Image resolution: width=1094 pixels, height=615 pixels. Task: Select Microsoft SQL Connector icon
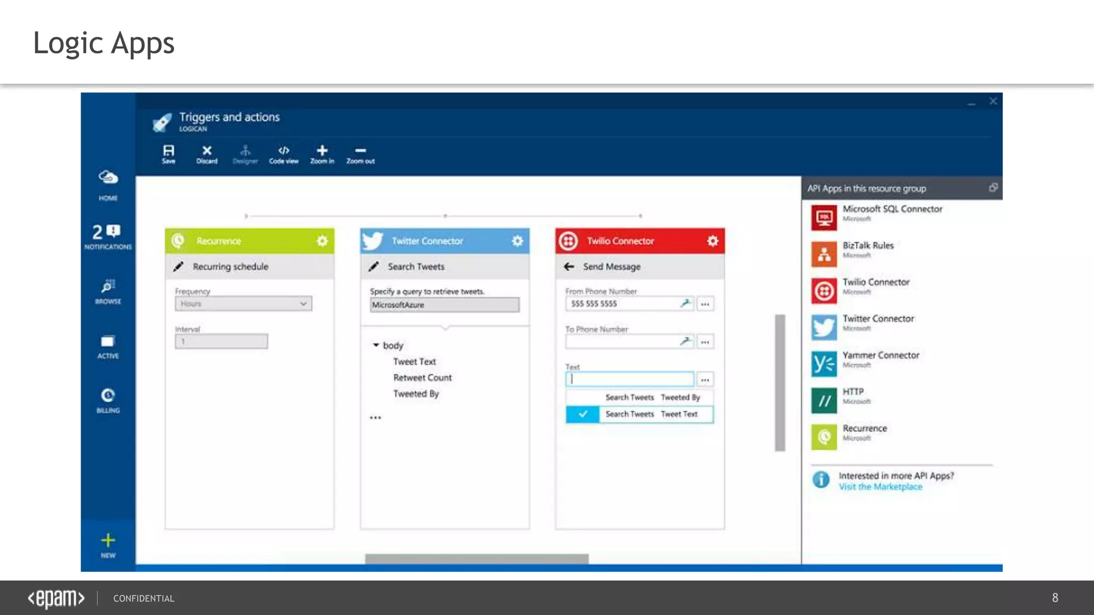click(824, 217)
